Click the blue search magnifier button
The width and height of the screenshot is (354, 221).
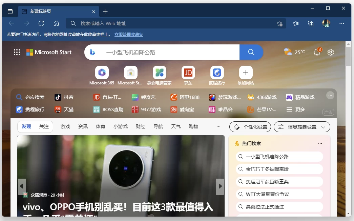point(251,52)
